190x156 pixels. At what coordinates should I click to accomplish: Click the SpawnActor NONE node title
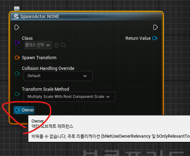[x=40, y=16]
